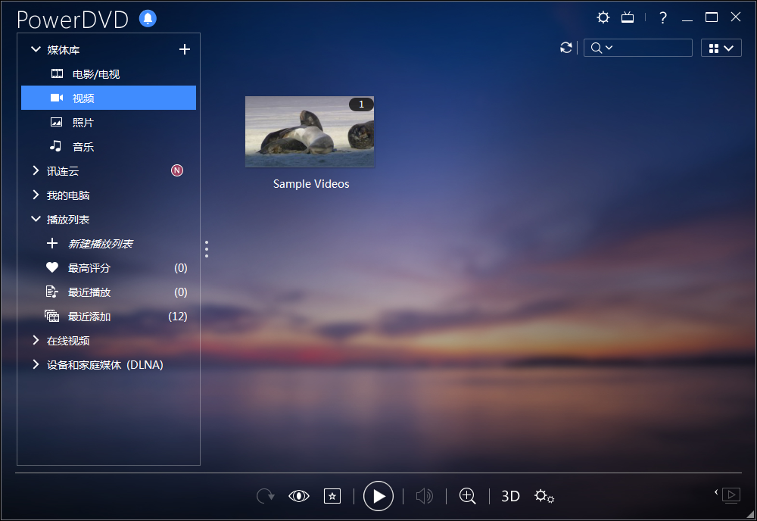Viewport: 757px width, 521px height.
Task: Click the notification bell icon
Action: pyautogui.click(x=148, y=19)
